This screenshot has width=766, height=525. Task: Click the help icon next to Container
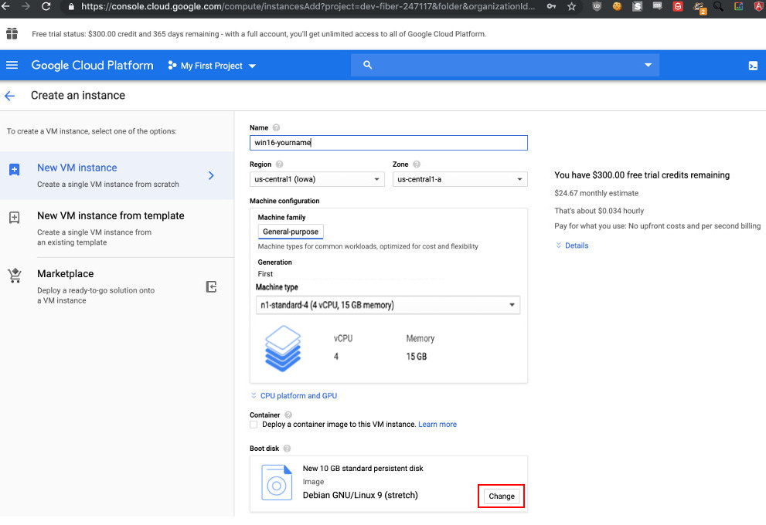tap(288, 415)
